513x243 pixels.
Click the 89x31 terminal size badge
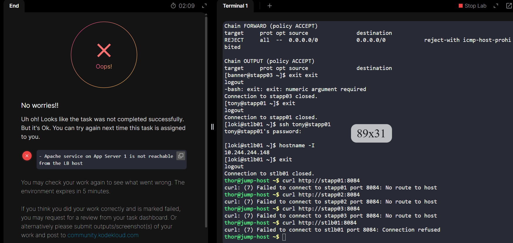click(371, 134)
